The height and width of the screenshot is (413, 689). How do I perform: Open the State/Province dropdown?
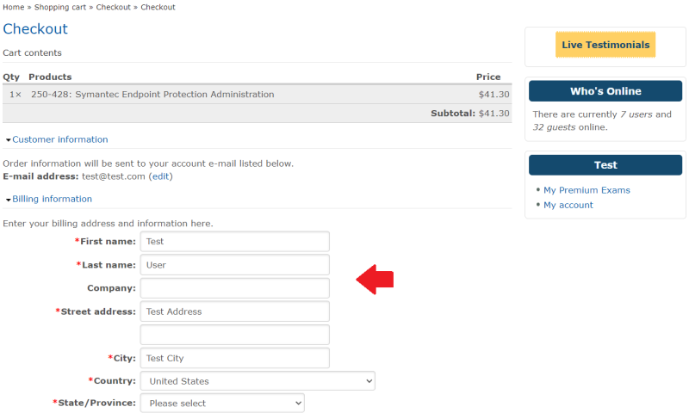point(222,403)
